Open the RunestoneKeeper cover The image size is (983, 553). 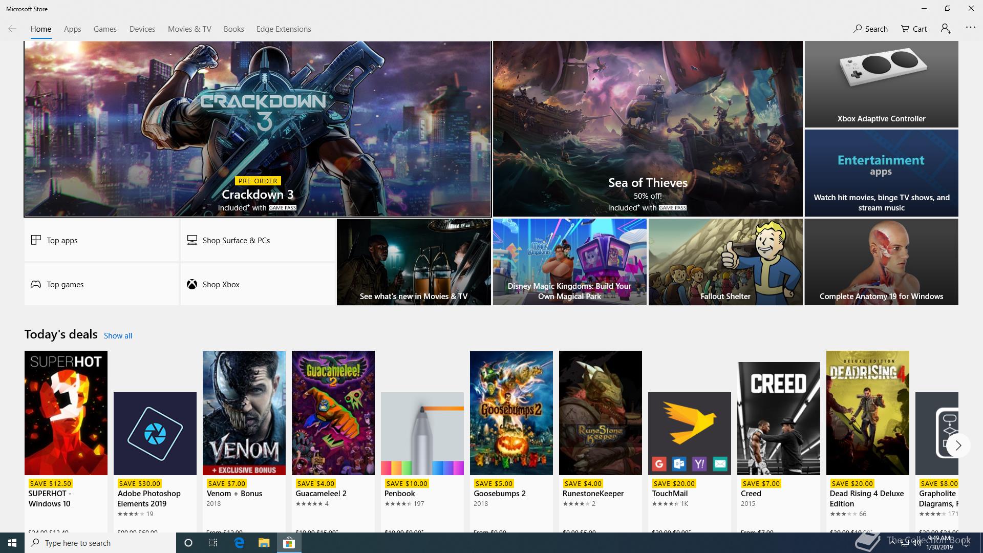tap(601, 413)
